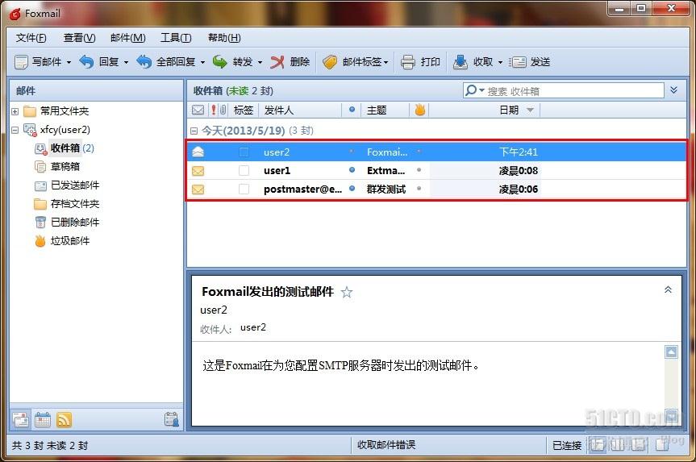Click the Delete (删除) red X icon

point(277,62)
